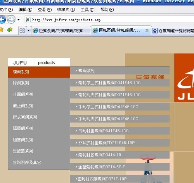The image size is (194, 183).
Task: Open the 查看(V) menu
Action: 45,10
